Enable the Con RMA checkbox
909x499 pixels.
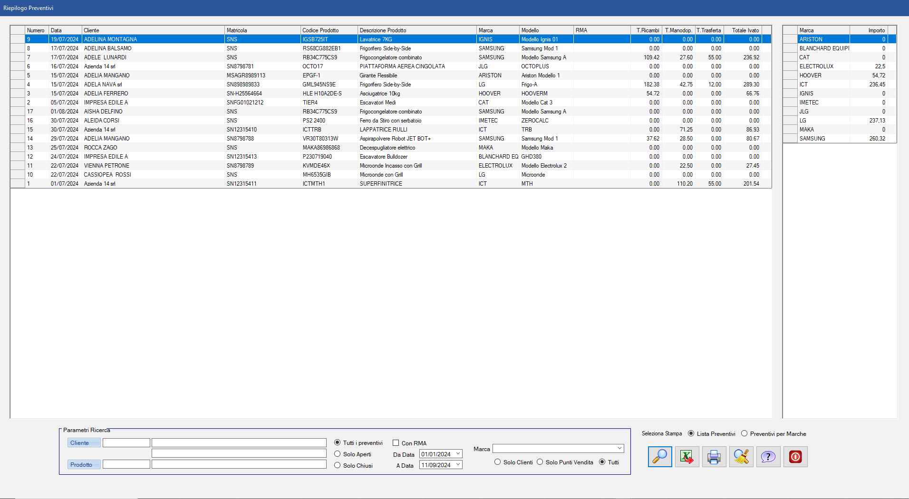pos(396,443)
